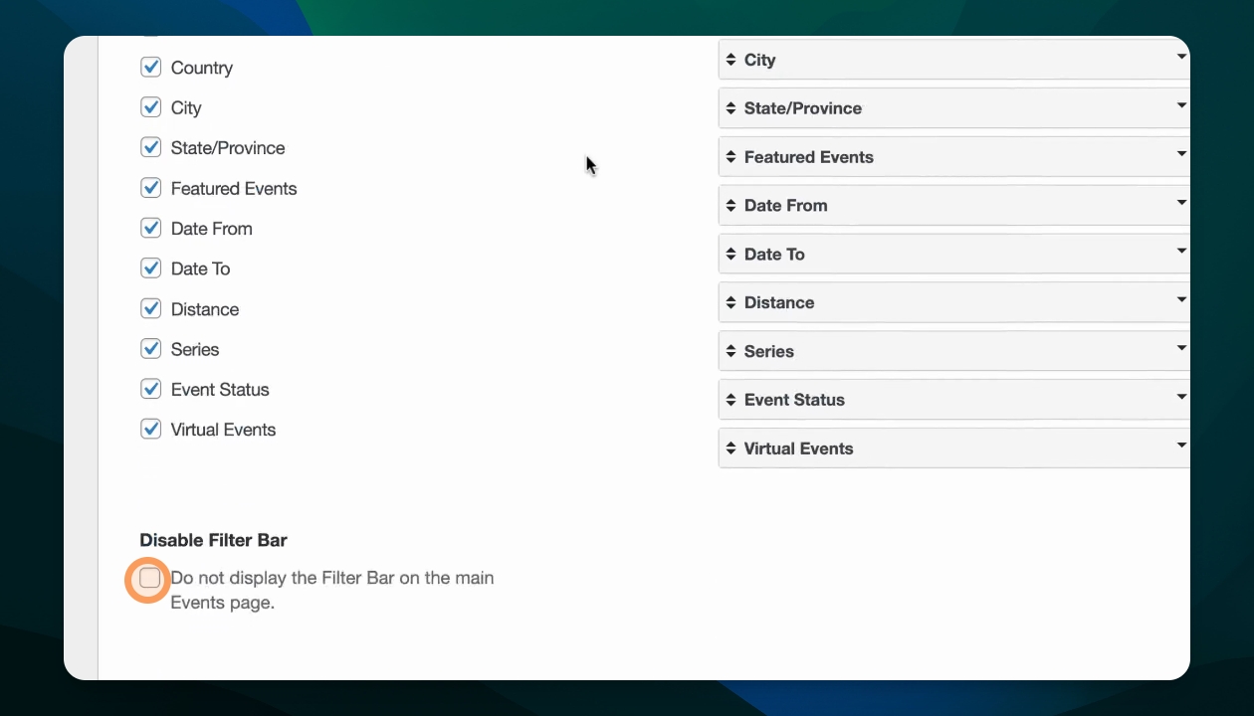Click the Series sortable panel title

tap(769, 351)
